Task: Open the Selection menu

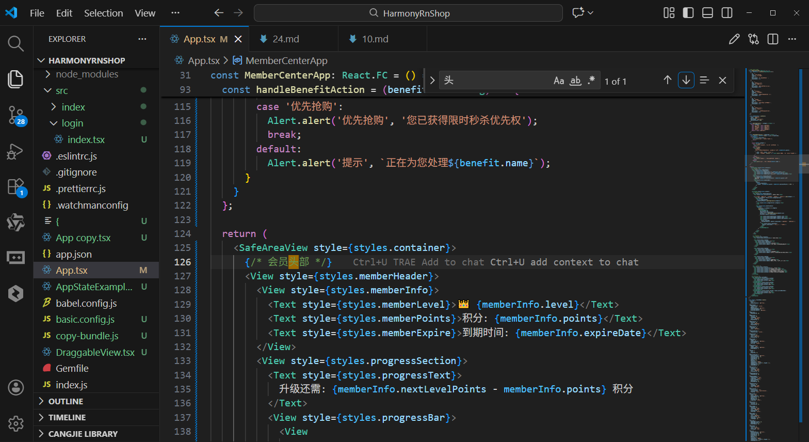Action: 103,13
